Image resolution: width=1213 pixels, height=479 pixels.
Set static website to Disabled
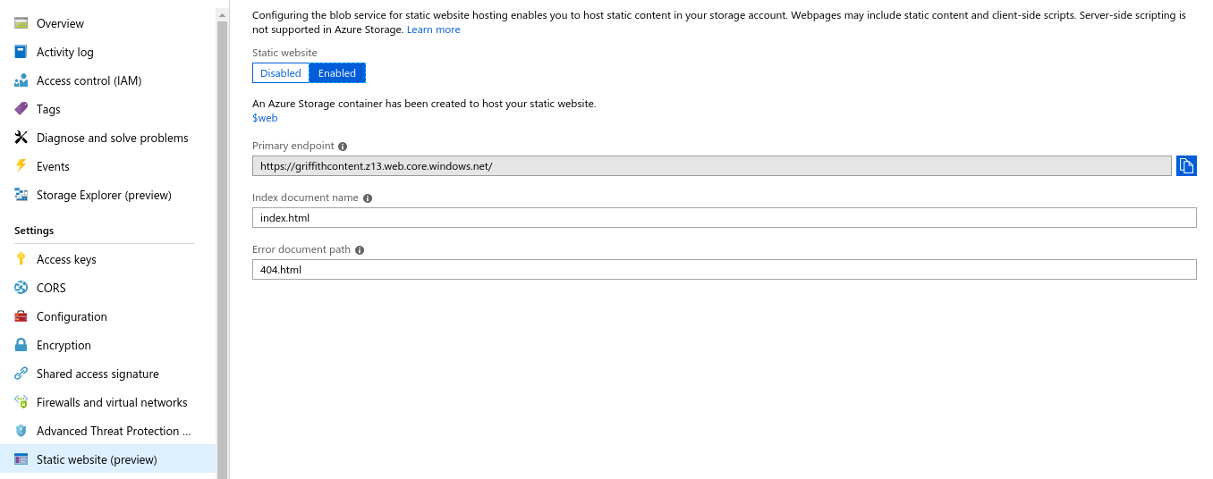pyautogui.click(x=281, y=73)
